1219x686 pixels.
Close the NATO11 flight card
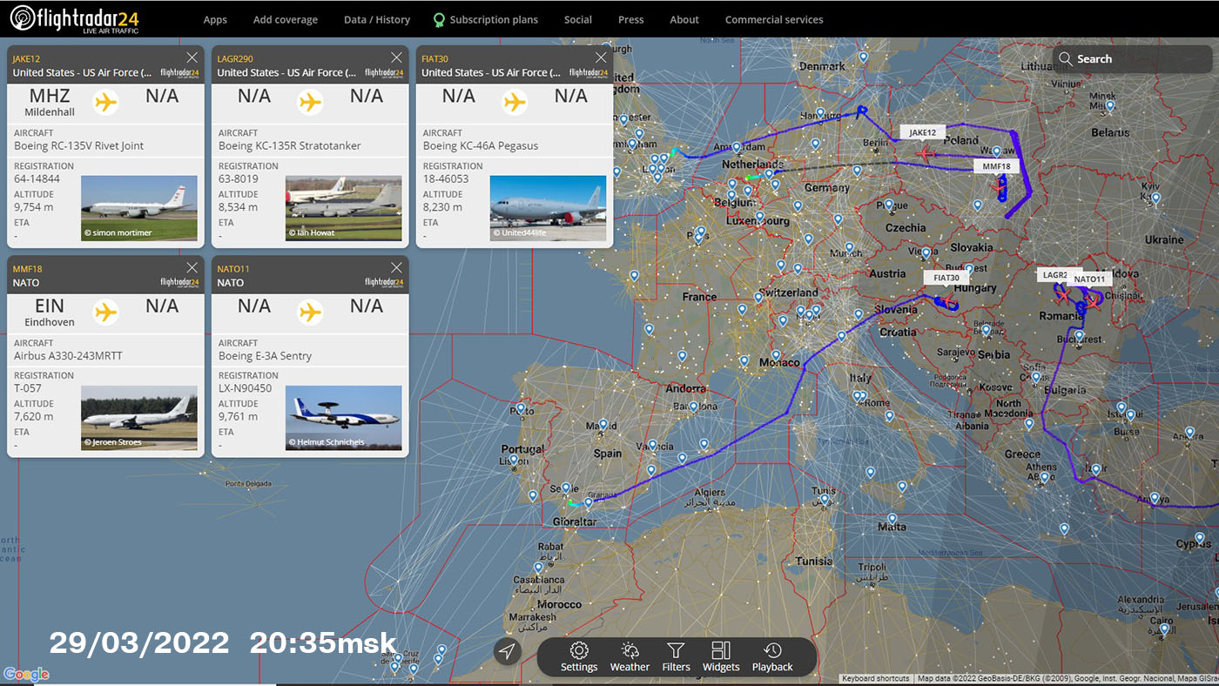coord(396,267)
